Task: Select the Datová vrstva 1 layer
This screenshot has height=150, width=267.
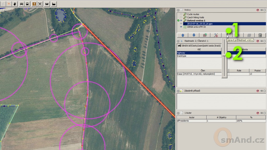Action: click(196, 20)
